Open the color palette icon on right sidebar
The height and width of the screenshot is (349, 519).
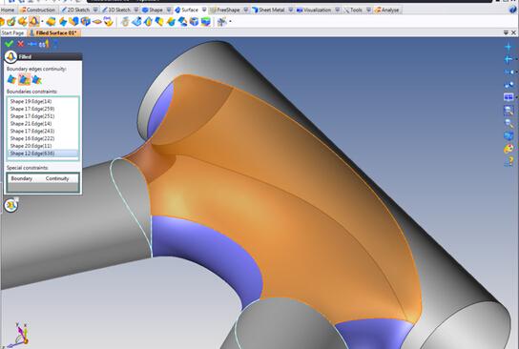point(509,149)
